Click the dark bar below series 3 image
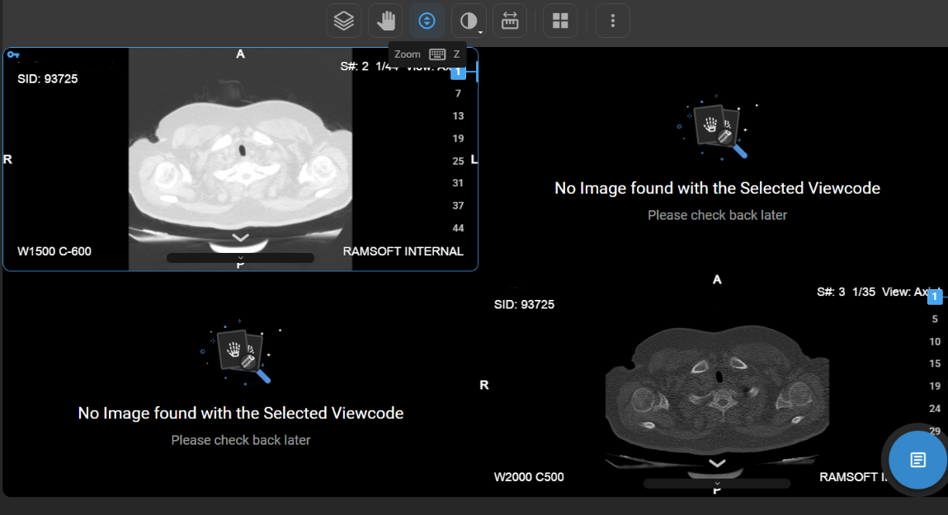948x515 pixels. point(717,484)
